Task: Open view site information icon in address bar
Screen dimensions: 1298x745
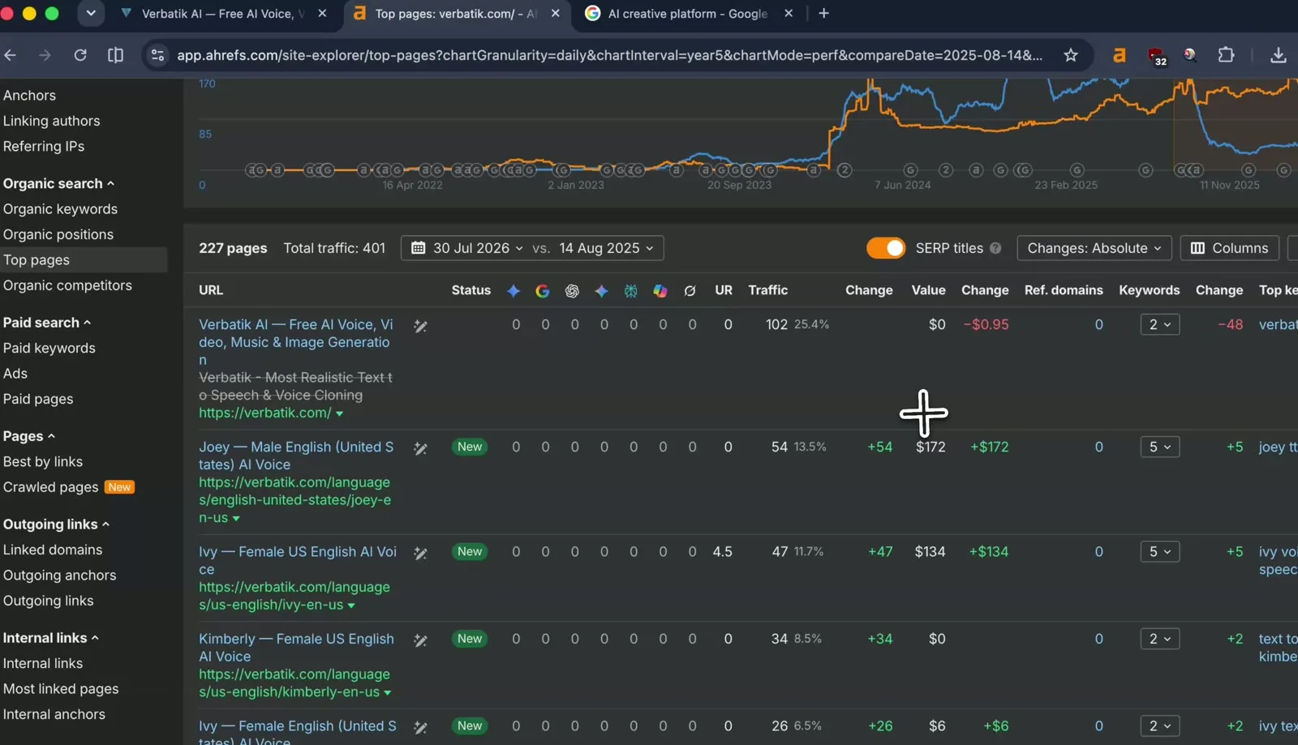Action: click(158, 55)
